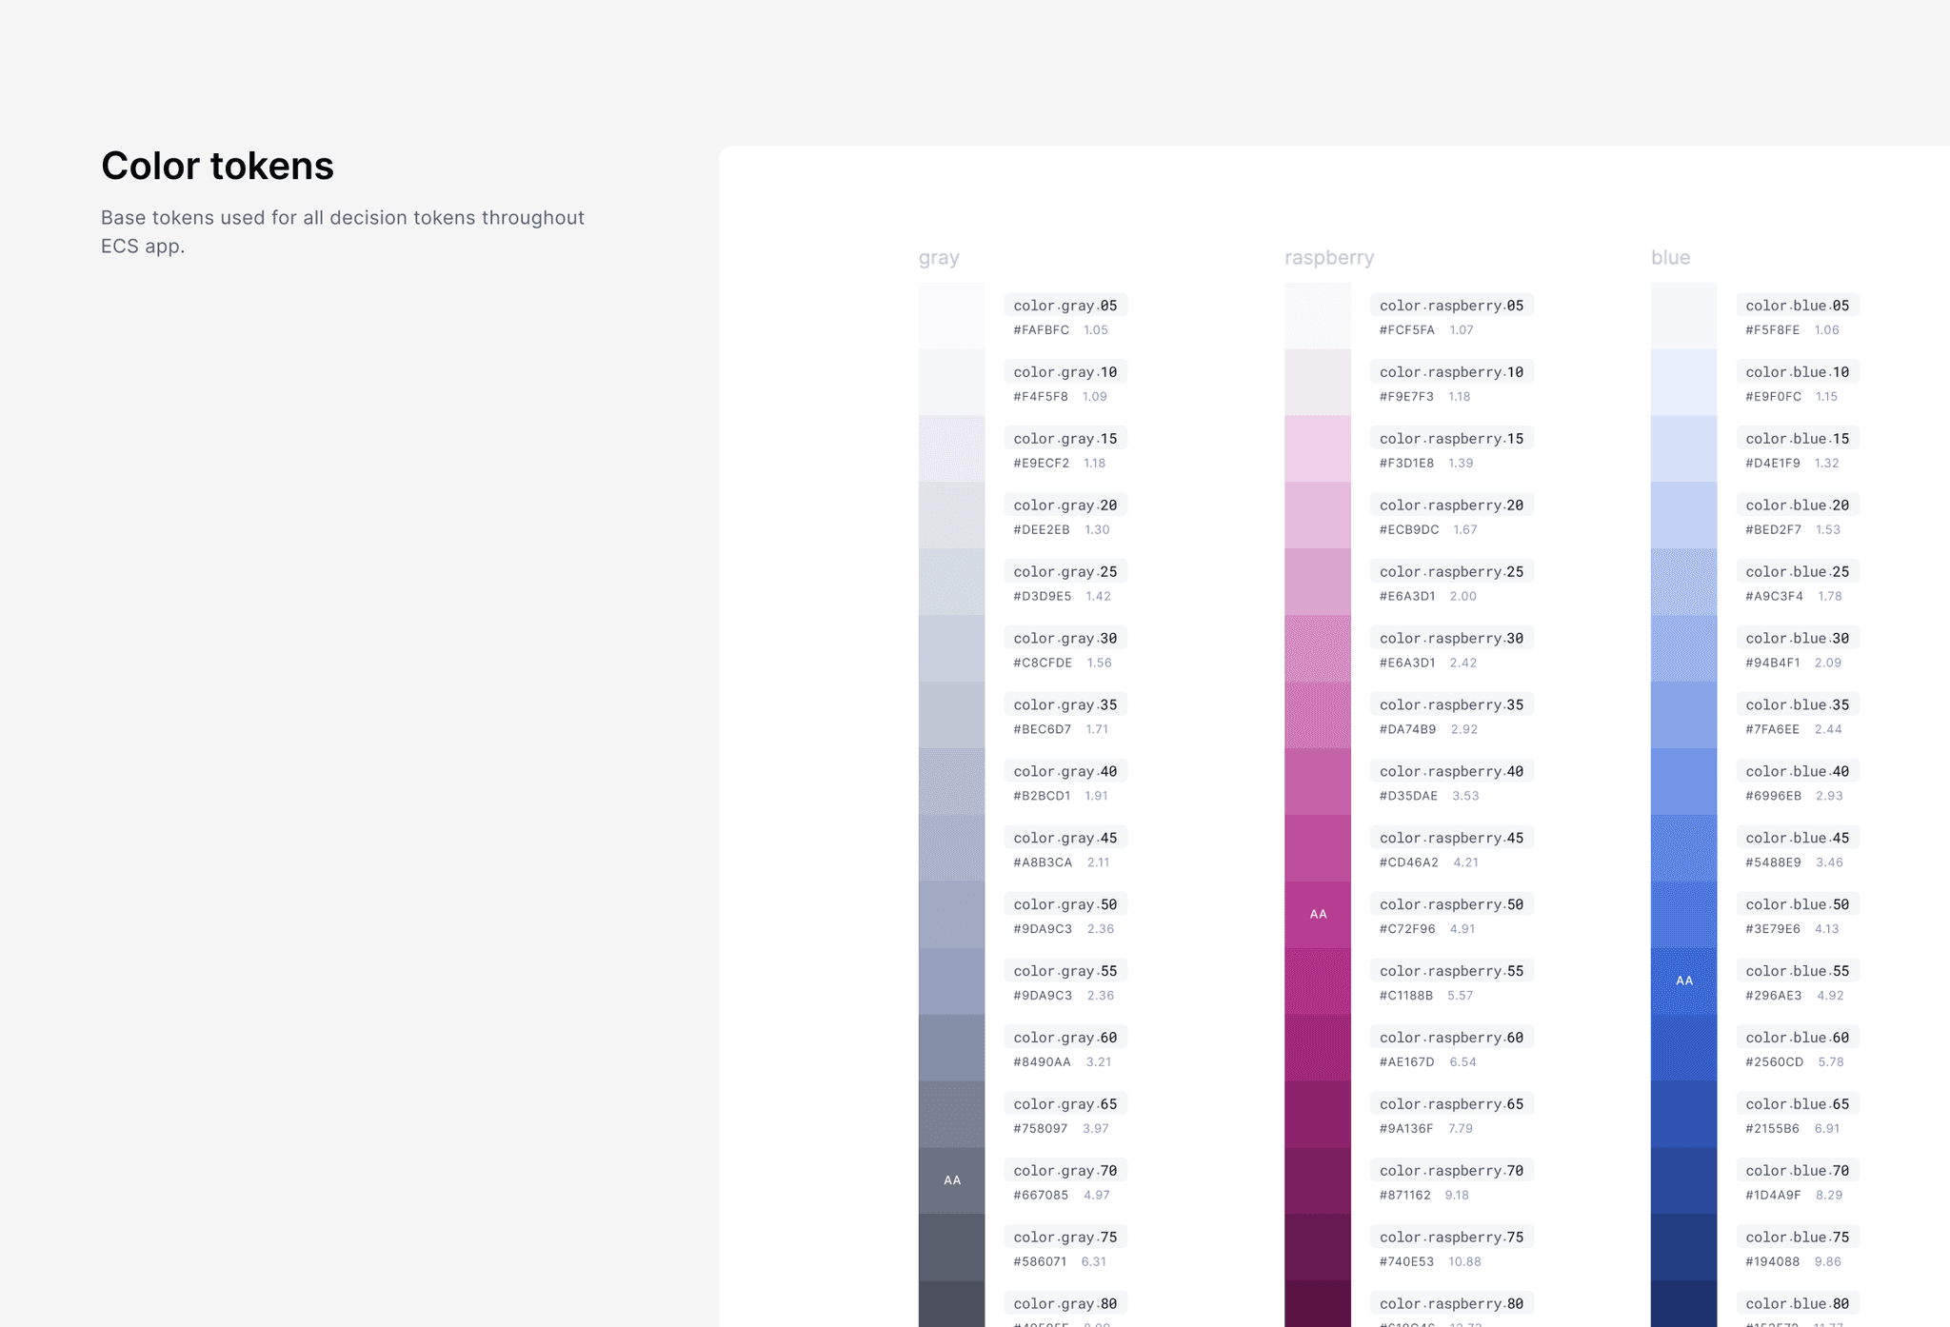The image size is (1950, 1327).
Task: Click the AA badge on the raspberry.50 swatch
Action: [1318, 913]
